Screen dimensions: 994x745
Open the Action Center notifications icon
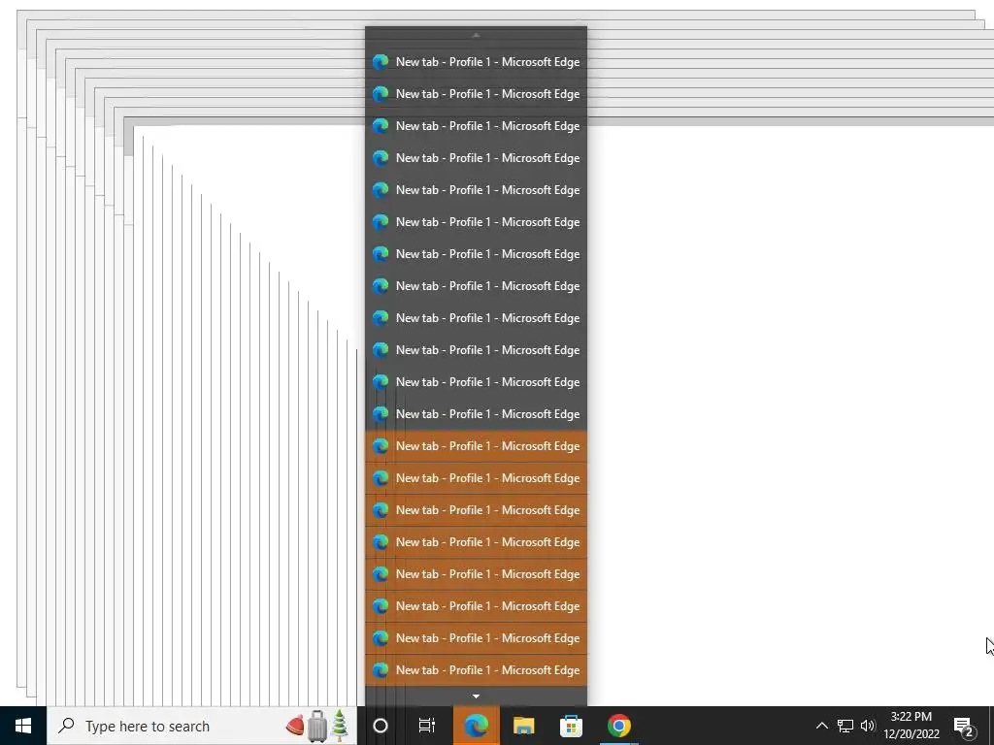pyautogui.click(x=964, y=726)
